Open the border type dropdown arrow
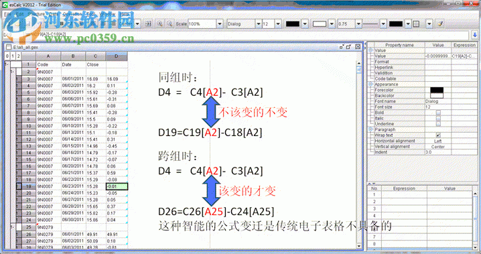The image size is (481, 254). tap(429, 23)
